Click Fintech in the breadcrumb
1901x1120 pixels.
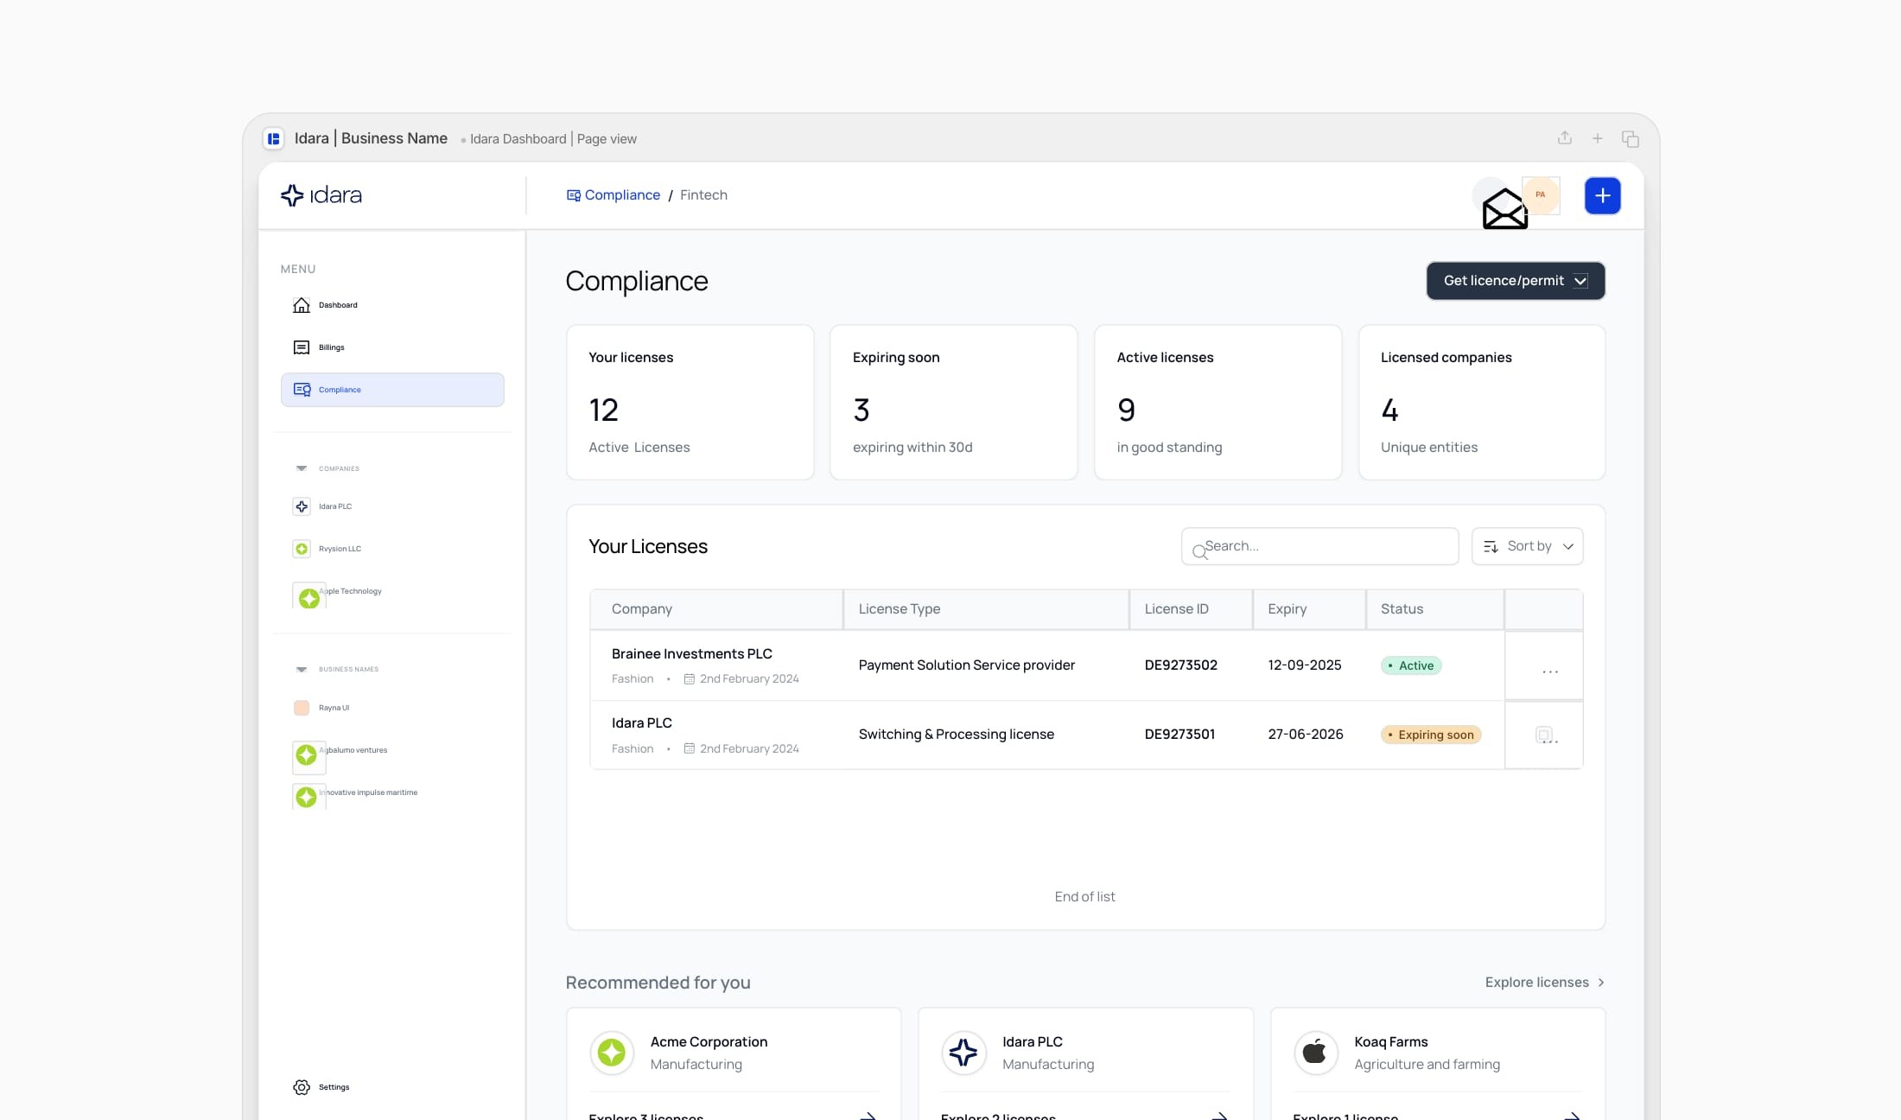pos(703,195)
